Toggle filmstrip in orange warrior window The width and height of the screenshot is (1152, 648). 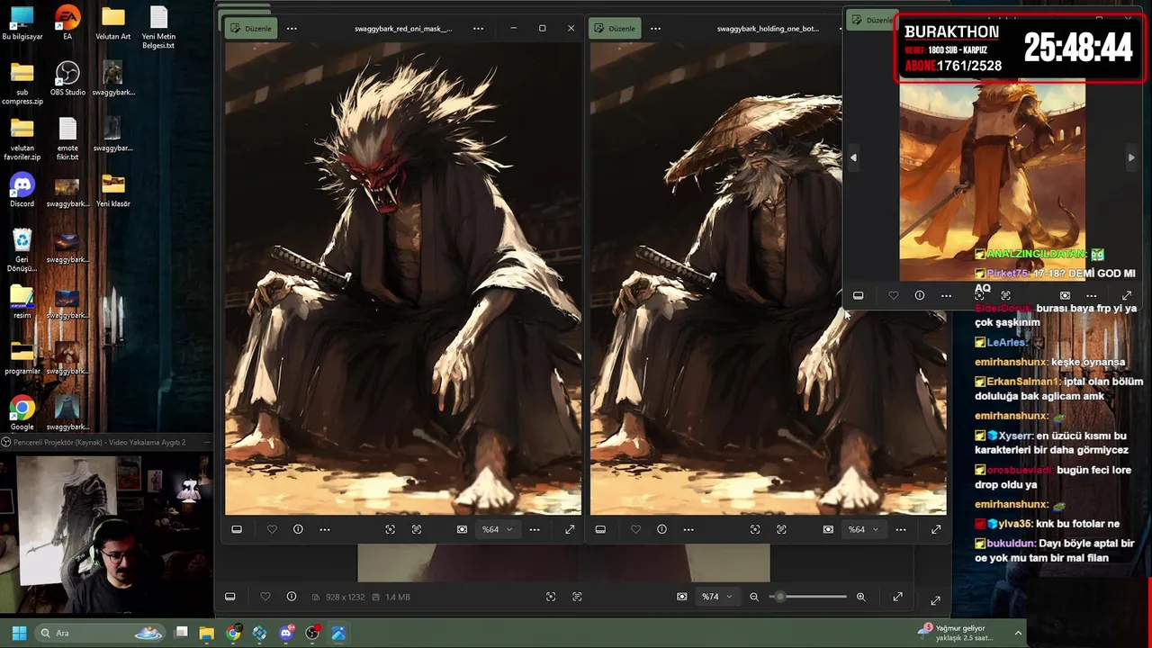point(858,295)
